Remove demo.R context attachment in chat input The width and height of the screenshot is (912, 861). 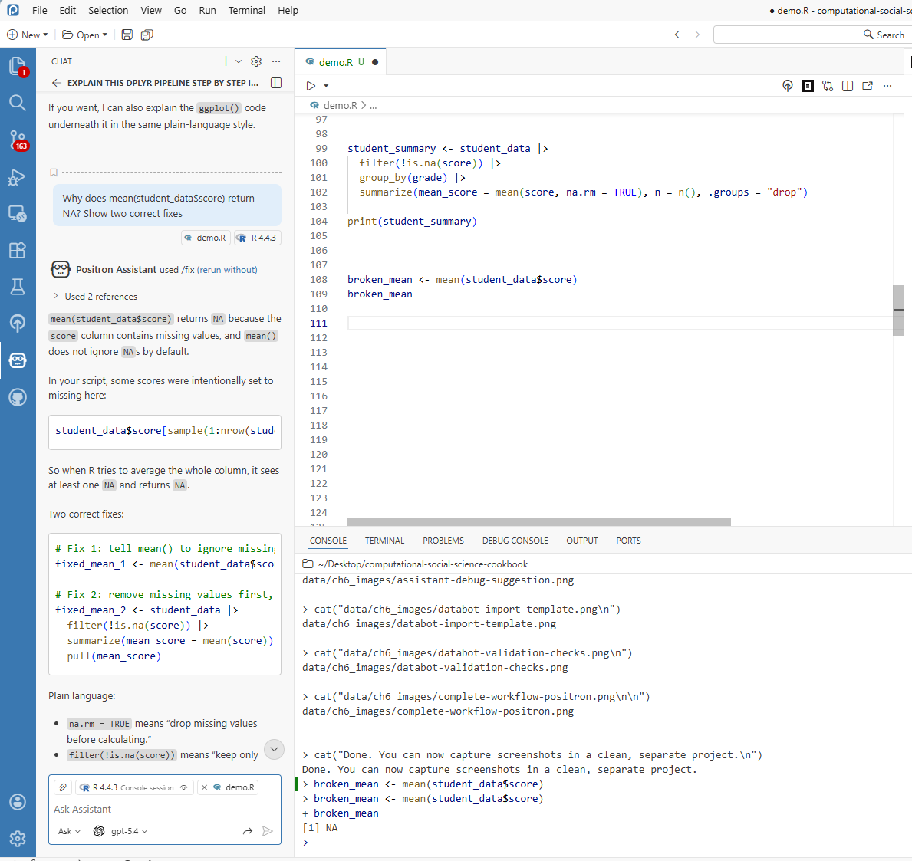(204, 787)
